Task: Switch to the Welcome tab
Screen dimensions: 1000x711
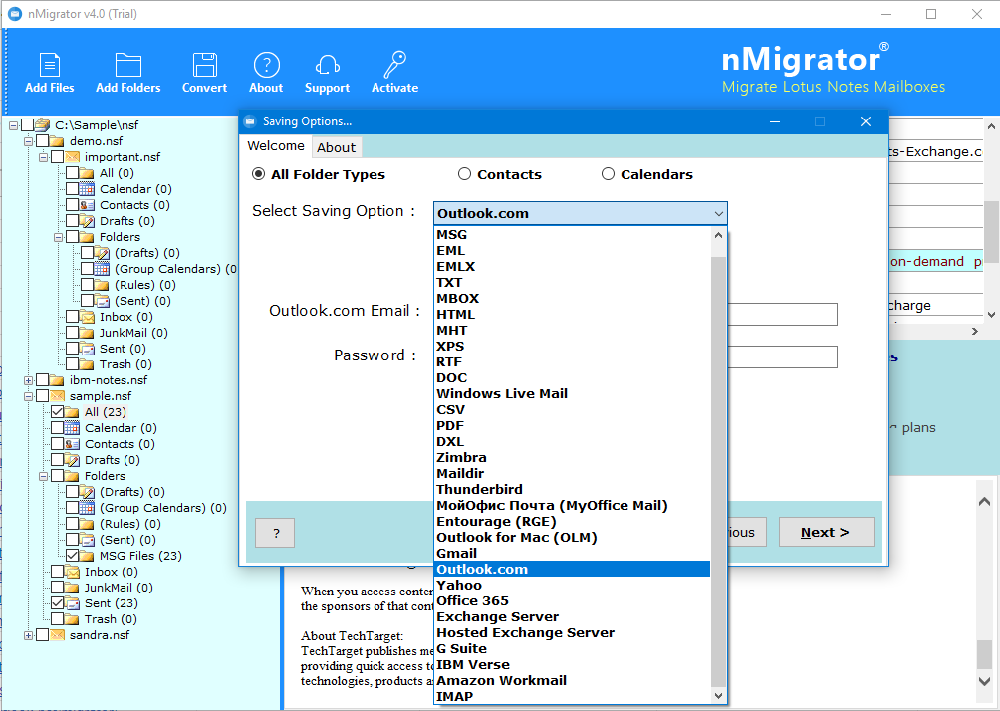Action: click(276, 146)
